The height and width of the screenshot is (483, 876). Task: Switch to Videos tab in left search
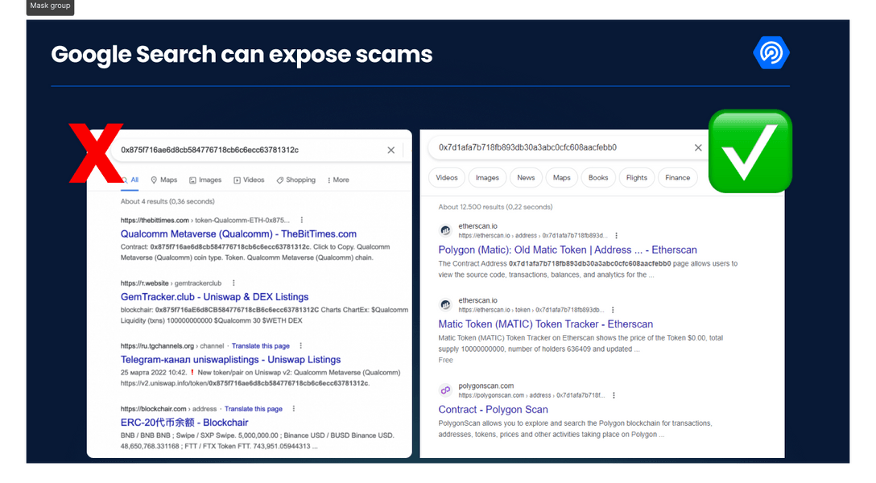pyautogui.click(x=249, y=180)
